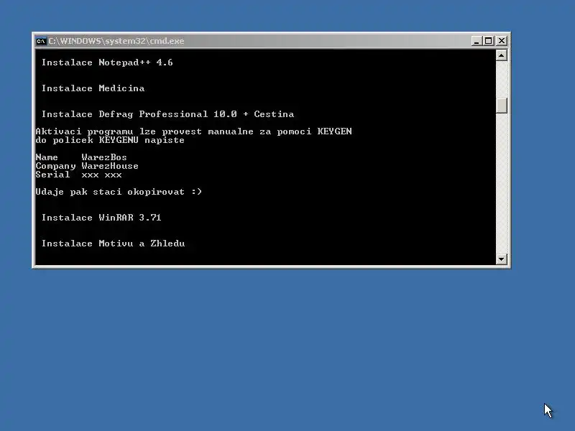Click the scrollbar up arrow
Screen dimensions: 575x431
[x=501, y=55]
